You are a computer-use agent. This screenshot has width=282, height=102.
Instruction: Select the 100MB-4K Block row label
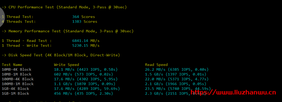pyautogui.click(x=18, y=79)
